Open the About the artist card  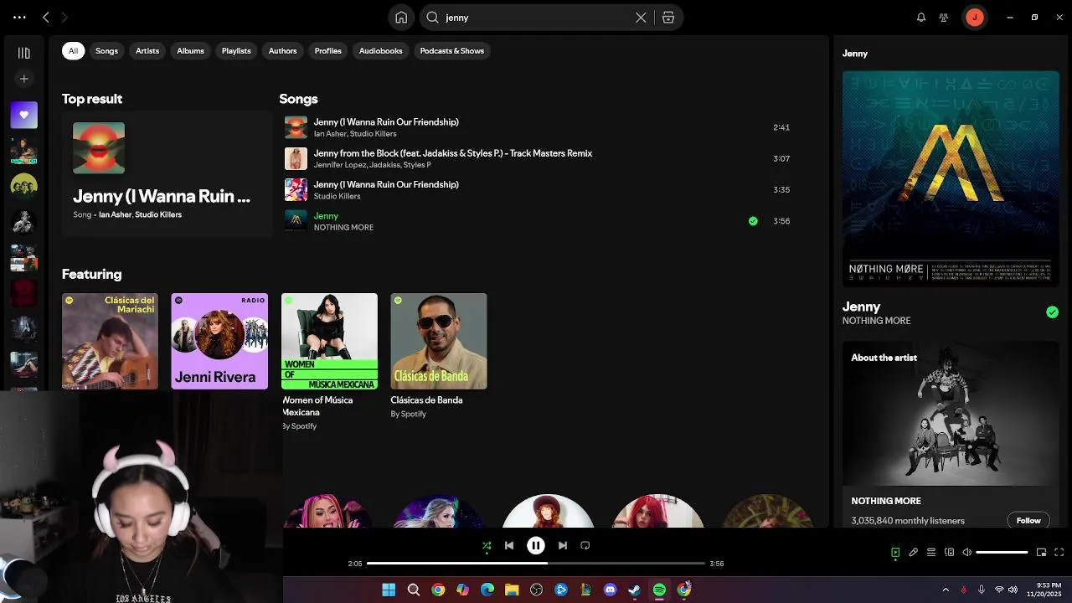[x=951, y=435]
